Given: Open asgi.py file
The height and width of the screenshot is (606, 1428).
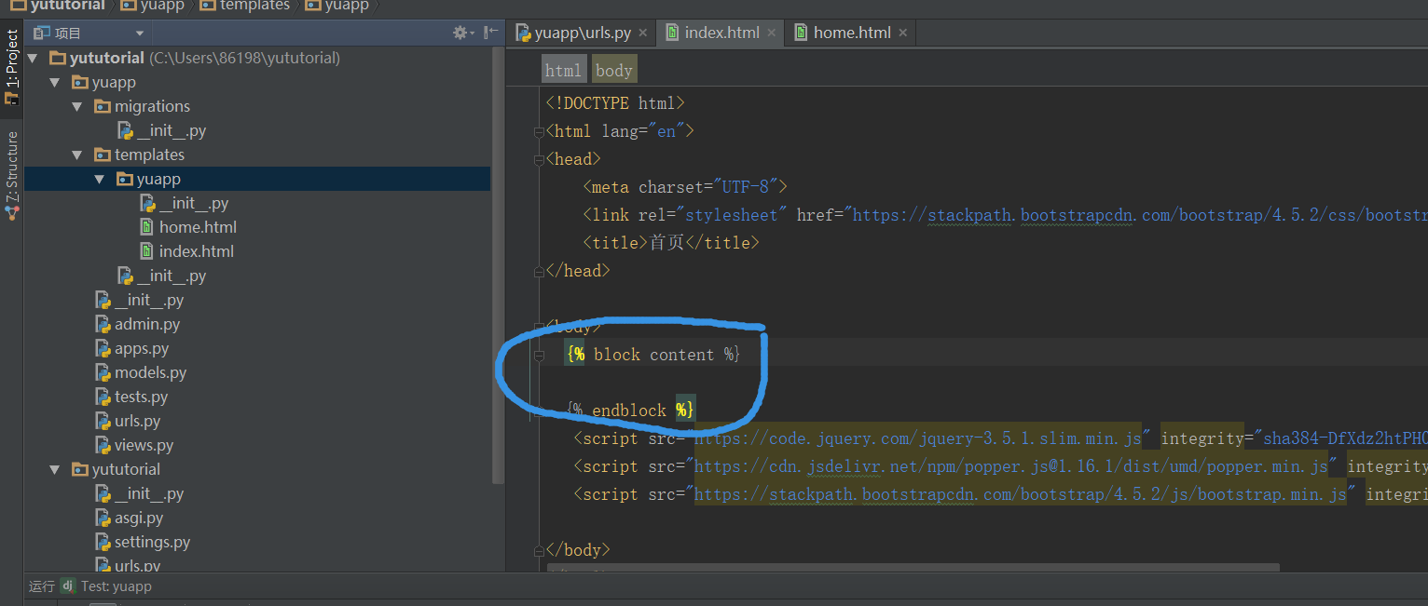Looking at the screenshot, I should (138, 518).
